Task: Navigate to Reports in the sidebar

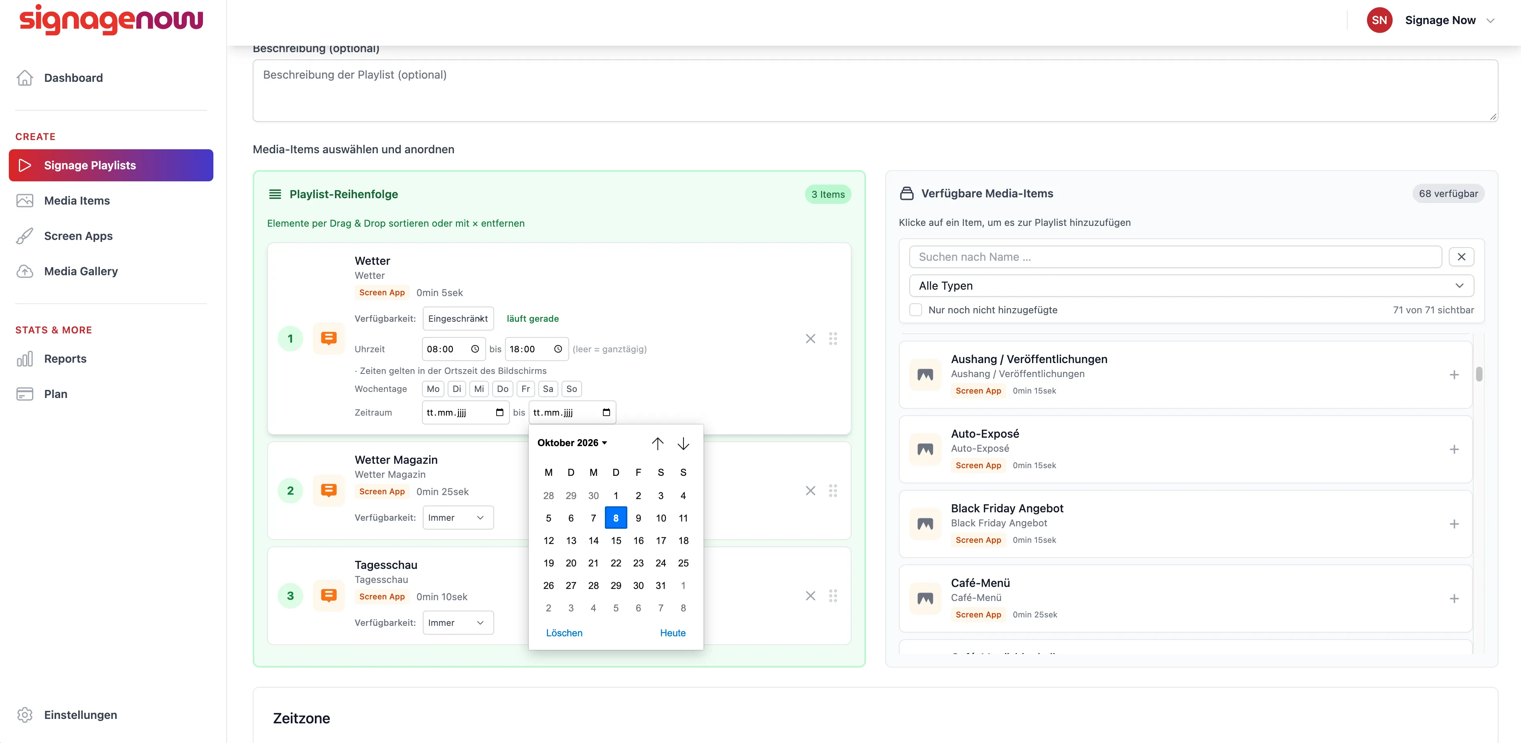Action: [65, 359]
